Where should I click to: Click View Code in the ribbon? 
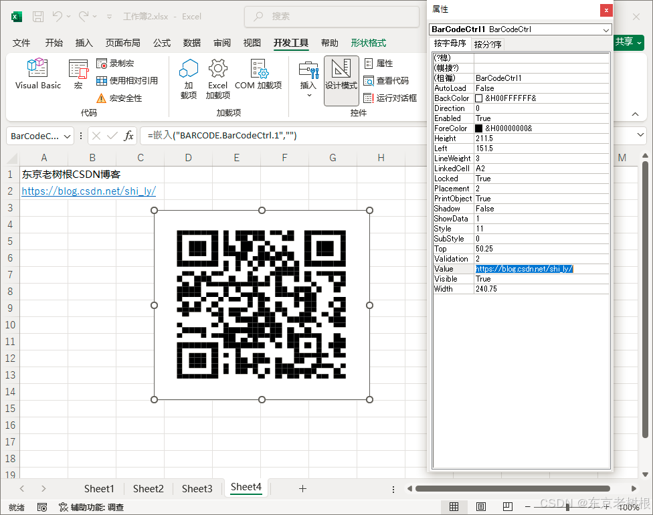pos(386,80)
